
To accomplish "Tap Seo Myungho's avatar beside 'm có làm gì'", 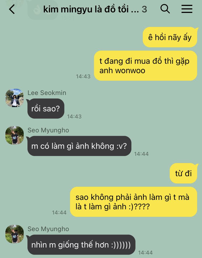I will (15, 135).
